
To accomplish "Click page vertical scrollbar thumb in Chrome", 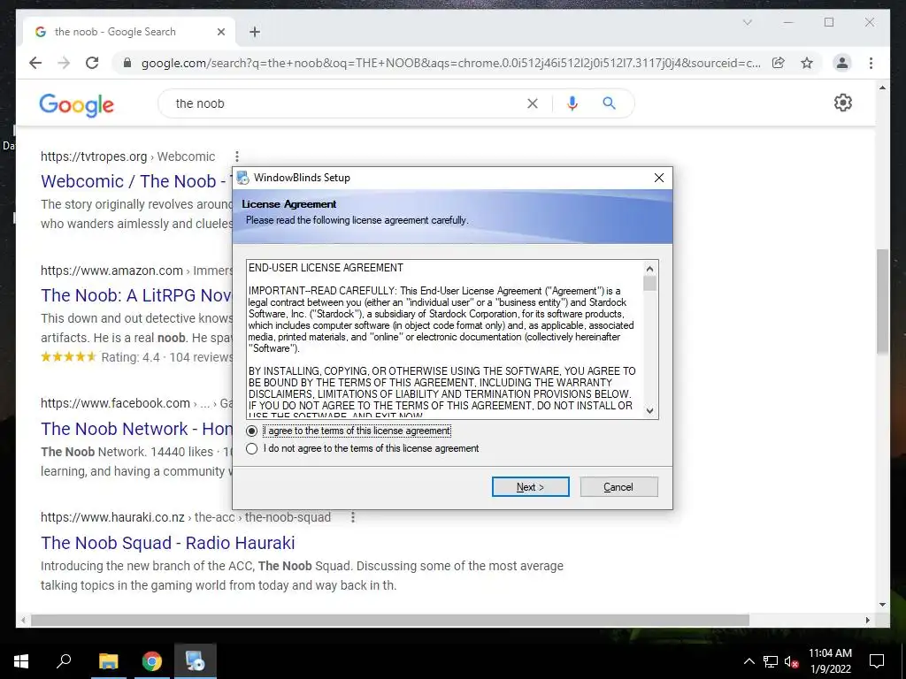I will tap(882, 301).
